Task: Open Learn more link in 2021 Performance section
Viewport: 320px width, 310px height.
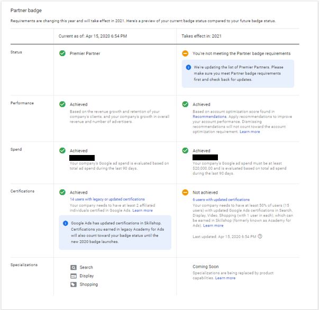Action: pyautogui.click(x=250, y=132)
